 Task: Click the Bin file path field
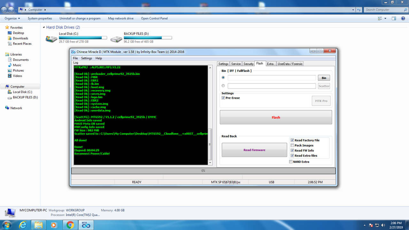272,78
